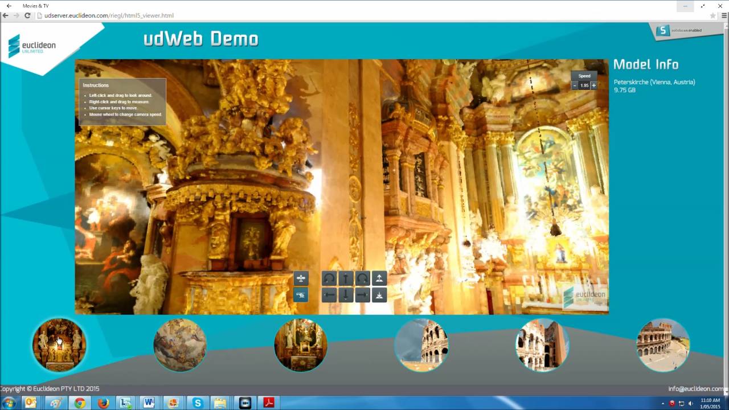Open network status tray icon
Image resolution: width=729 pixels, height=410 pixels.
point(681,403)
